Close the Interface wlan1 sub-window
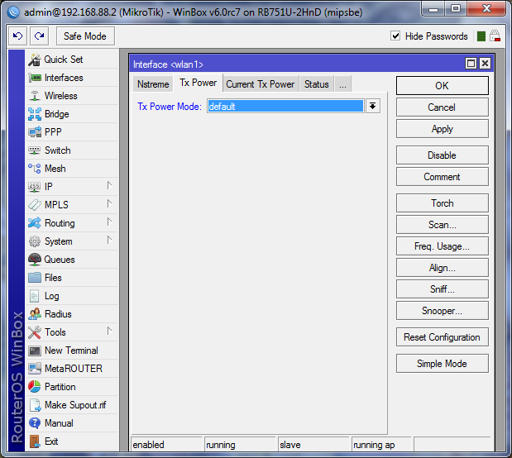Image resolution: width=512 pixels, height=458 pixels. [485, 64]
